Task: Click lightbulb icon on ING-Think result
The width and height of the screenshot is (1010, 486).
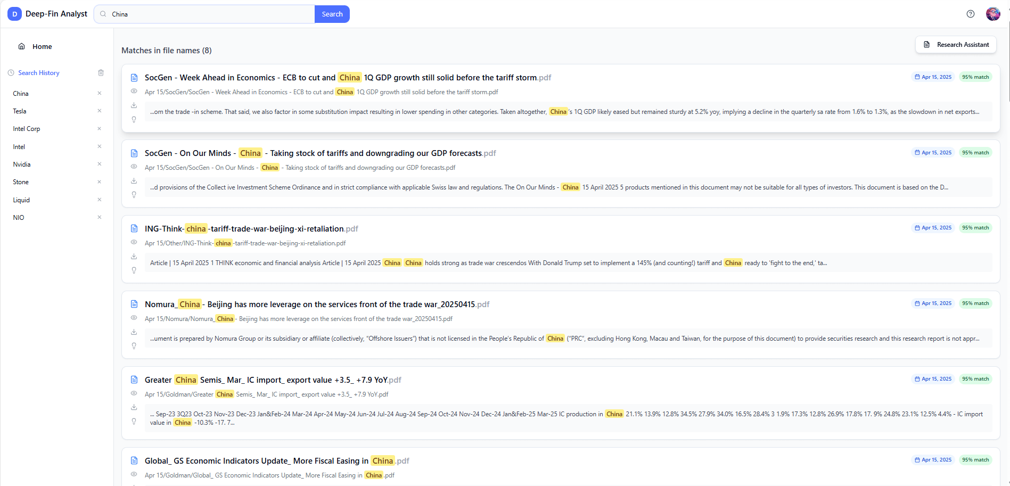Action: (134, 270)
